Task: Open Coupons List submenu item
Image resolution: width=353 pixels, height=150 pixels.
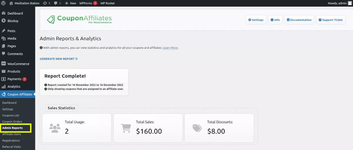Action: [11, 115]
